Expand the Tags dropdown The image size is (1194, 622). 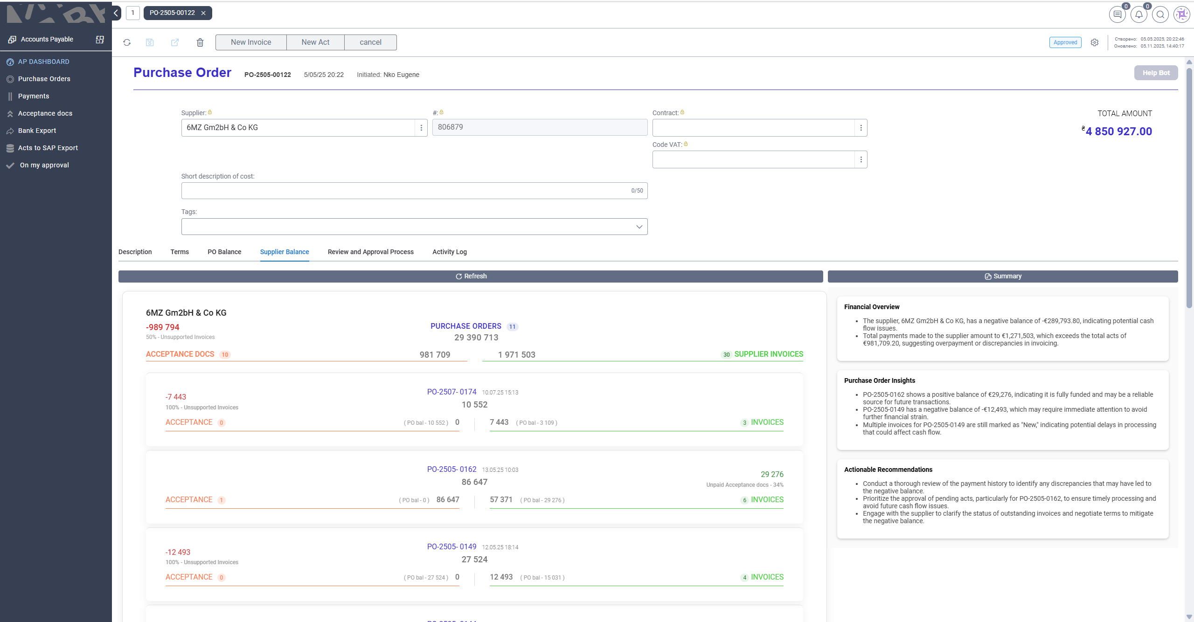[x=639, y=227]
